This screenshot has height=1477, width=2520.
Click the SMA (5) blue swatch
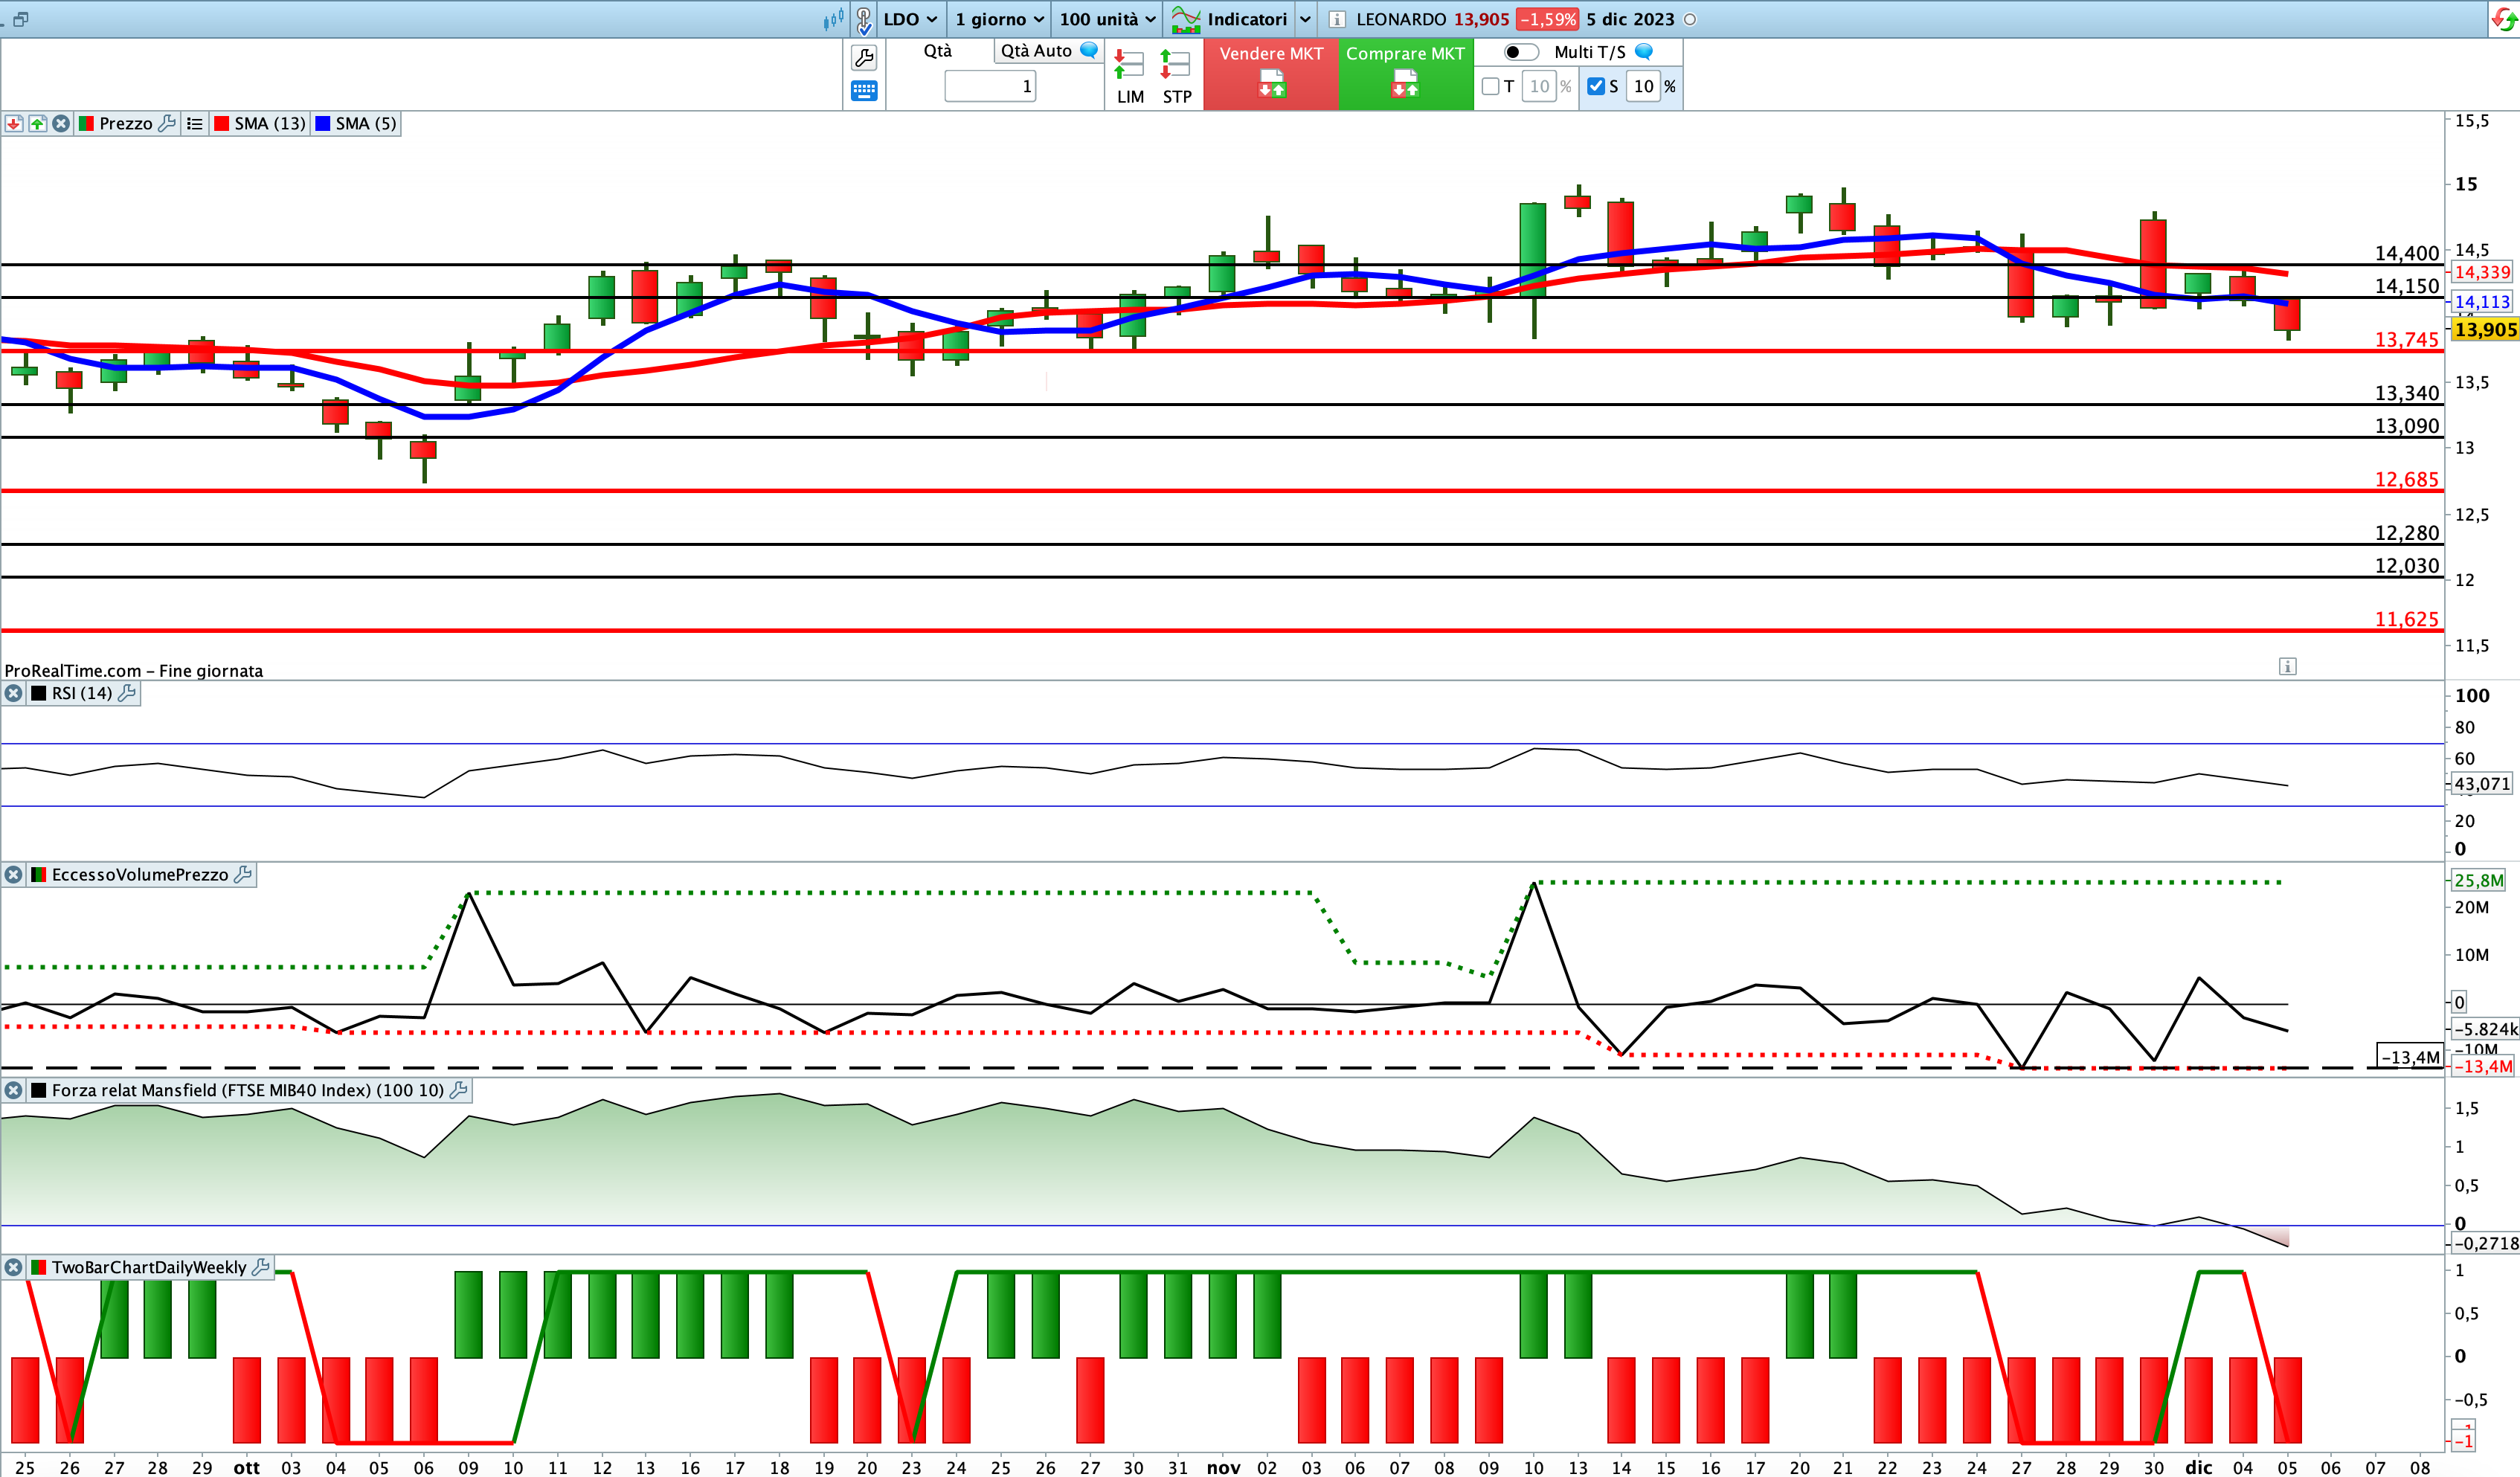point(323,123)
